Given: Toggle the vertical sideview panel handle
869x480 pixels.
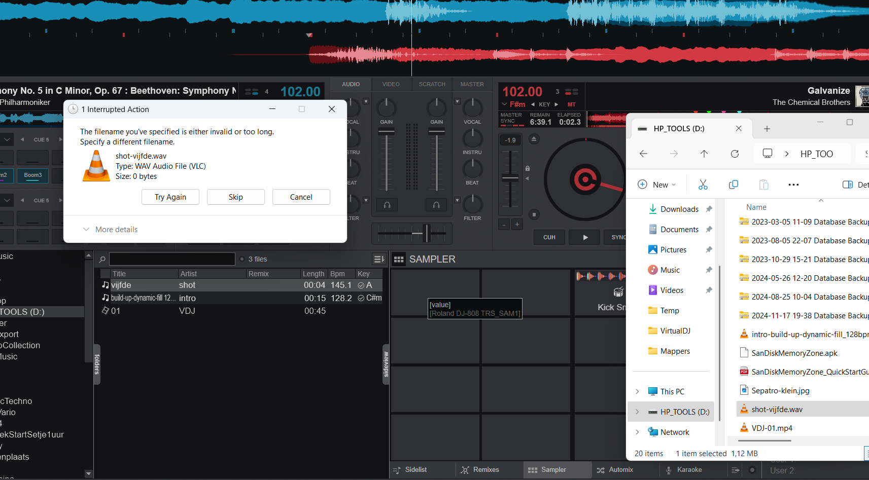Looking at the screenshot, I should click(386, 364).
